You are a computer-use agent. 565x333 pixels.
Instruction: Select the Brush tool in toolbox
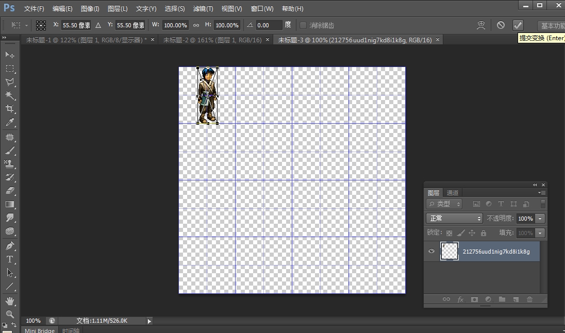click(10, 151)
